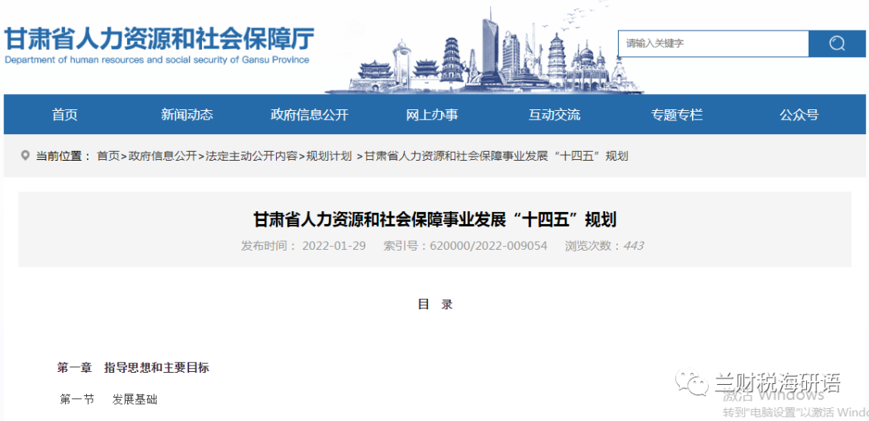This screenshot has width=869, height=421.
Task: Click the 当前位置 label
Action: 64,156
